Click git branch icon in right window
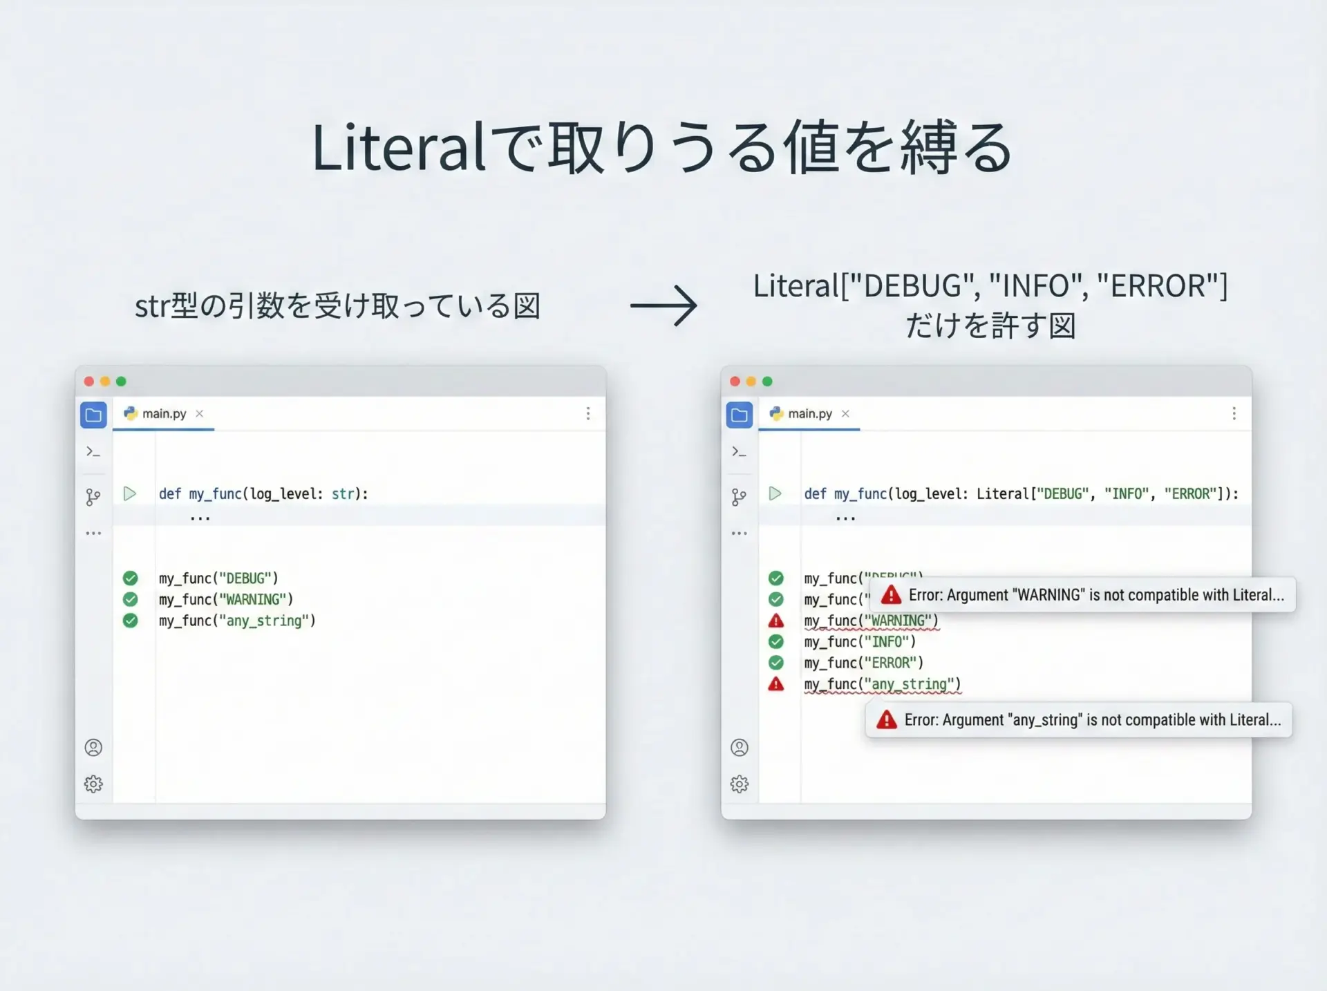The height and width of the screenshot is (991, 1327). pos(740,497)
